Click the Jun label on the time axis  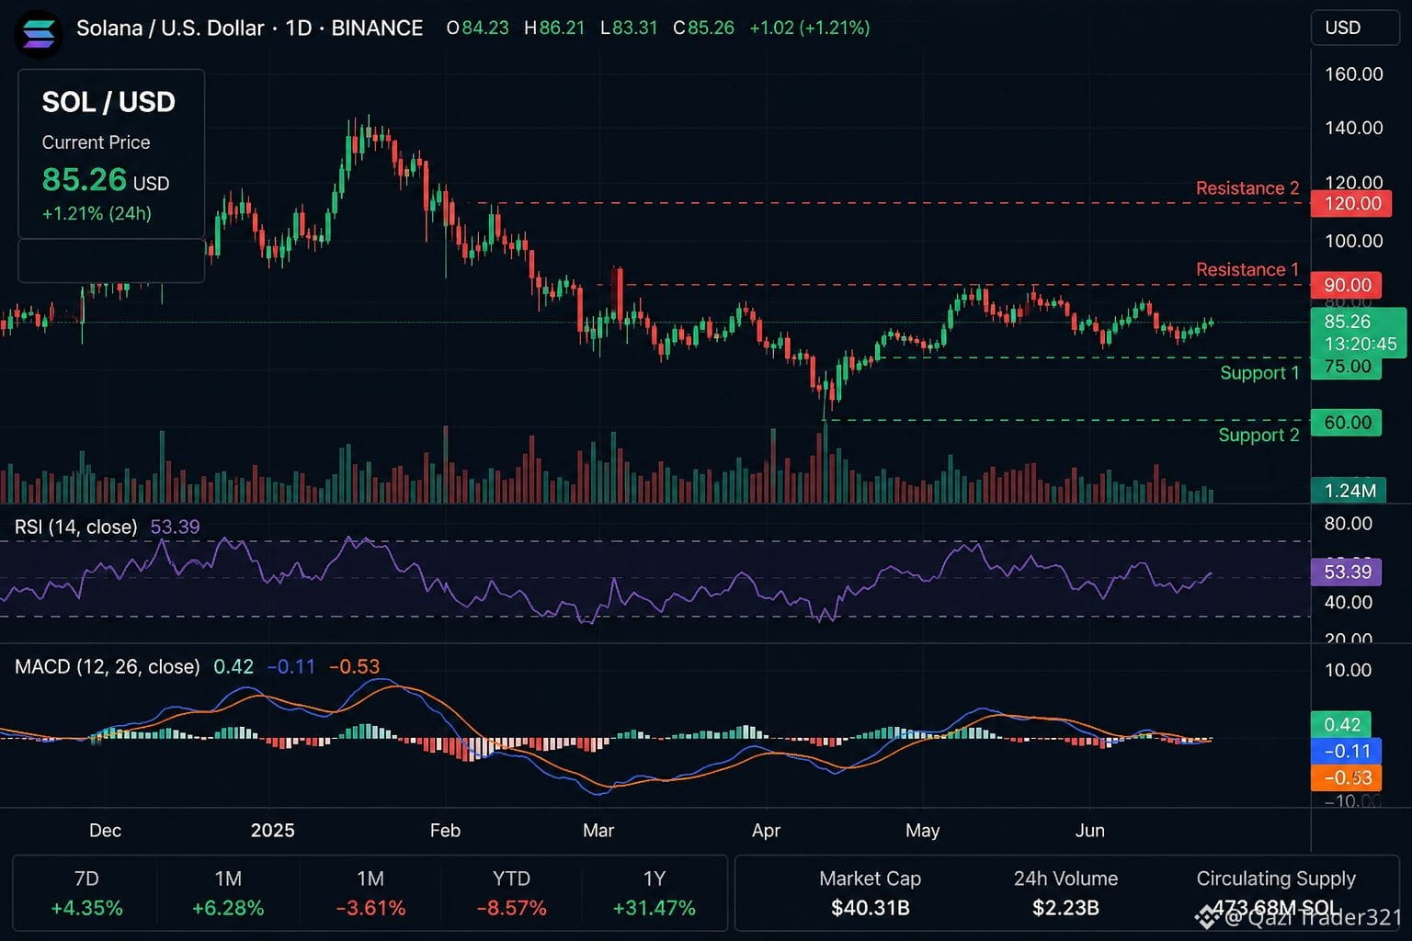point(1090,831)
